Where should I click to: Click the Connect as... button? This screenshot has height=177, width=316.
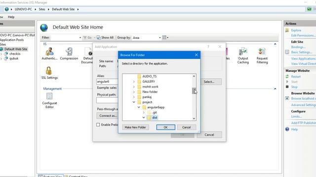click(x=108, y=116)
